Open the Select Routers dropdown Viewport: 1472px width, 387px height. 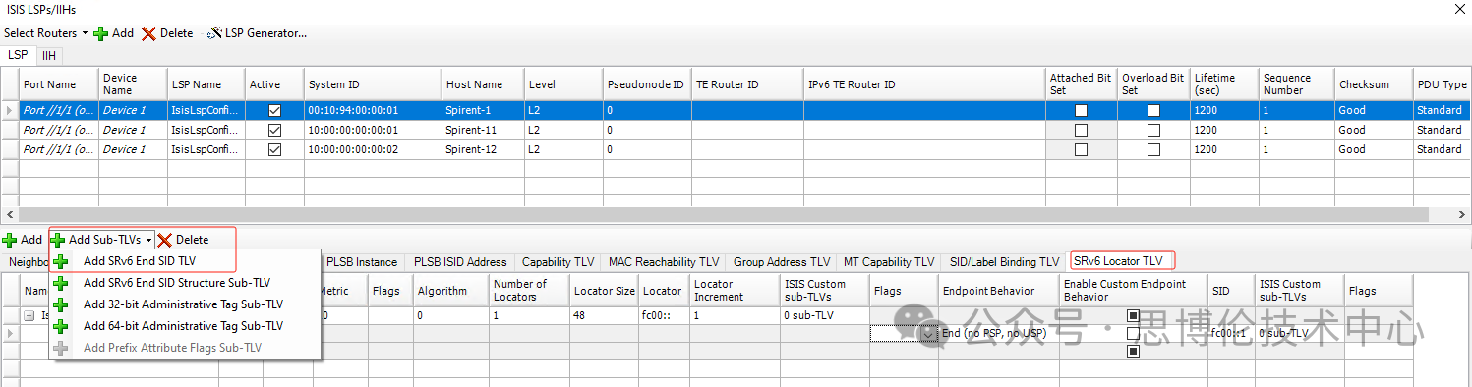(x=45, y=33)
